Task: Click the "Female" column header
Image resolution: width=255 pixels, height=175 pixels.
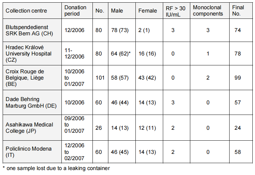Action: pyautogui.click(x=148, y=11)
